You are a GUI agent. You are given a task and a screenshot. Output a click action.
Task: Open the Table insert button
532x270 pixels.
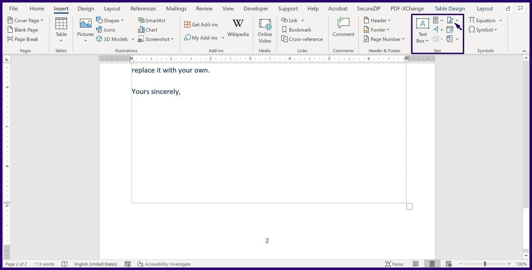61,31
